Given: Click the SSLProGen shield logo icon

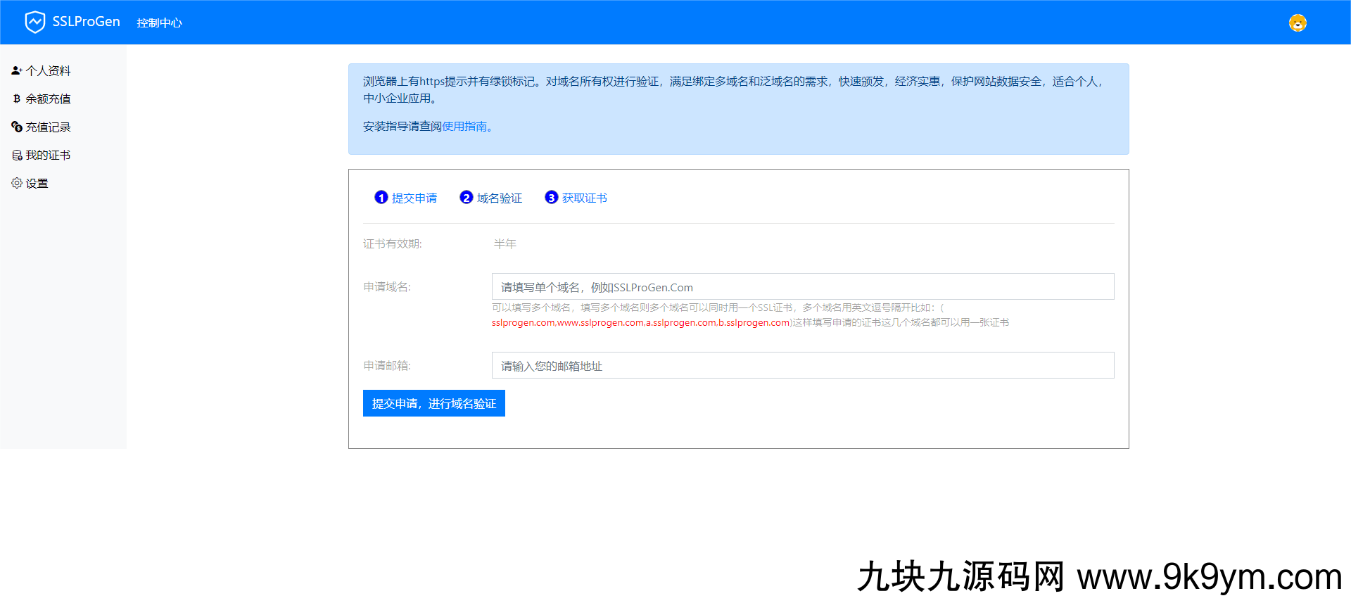Looking at the screenshot, I should point(34,23).
